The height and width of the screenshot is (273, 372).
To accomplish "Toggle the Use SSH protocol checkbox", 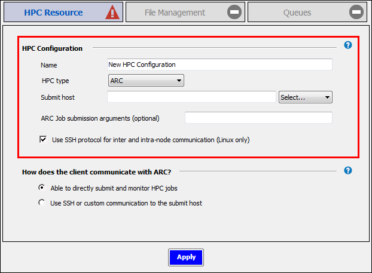I will (x=43, y=140).
